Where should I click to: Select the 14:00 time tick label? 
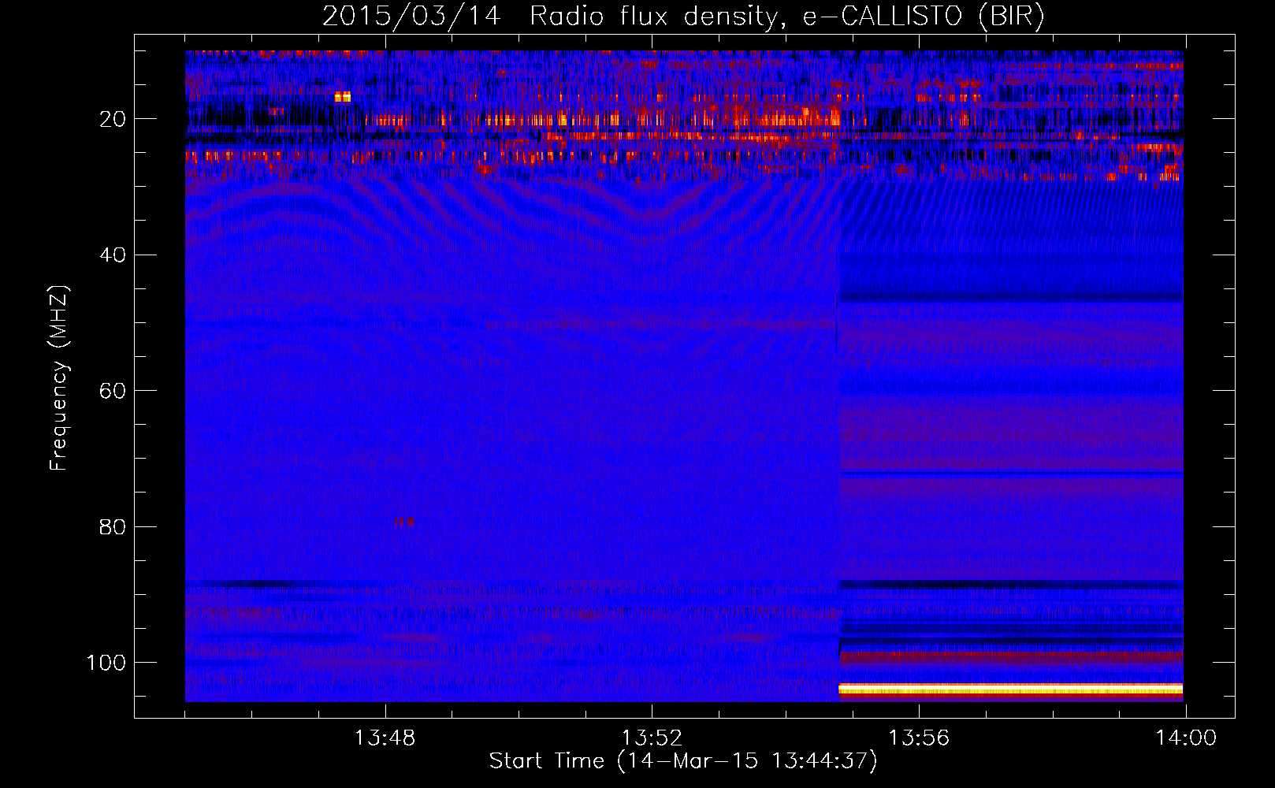tap(1186, 738)
